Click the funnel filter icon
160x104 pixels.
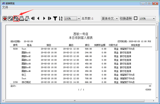(x=55, y=19)
